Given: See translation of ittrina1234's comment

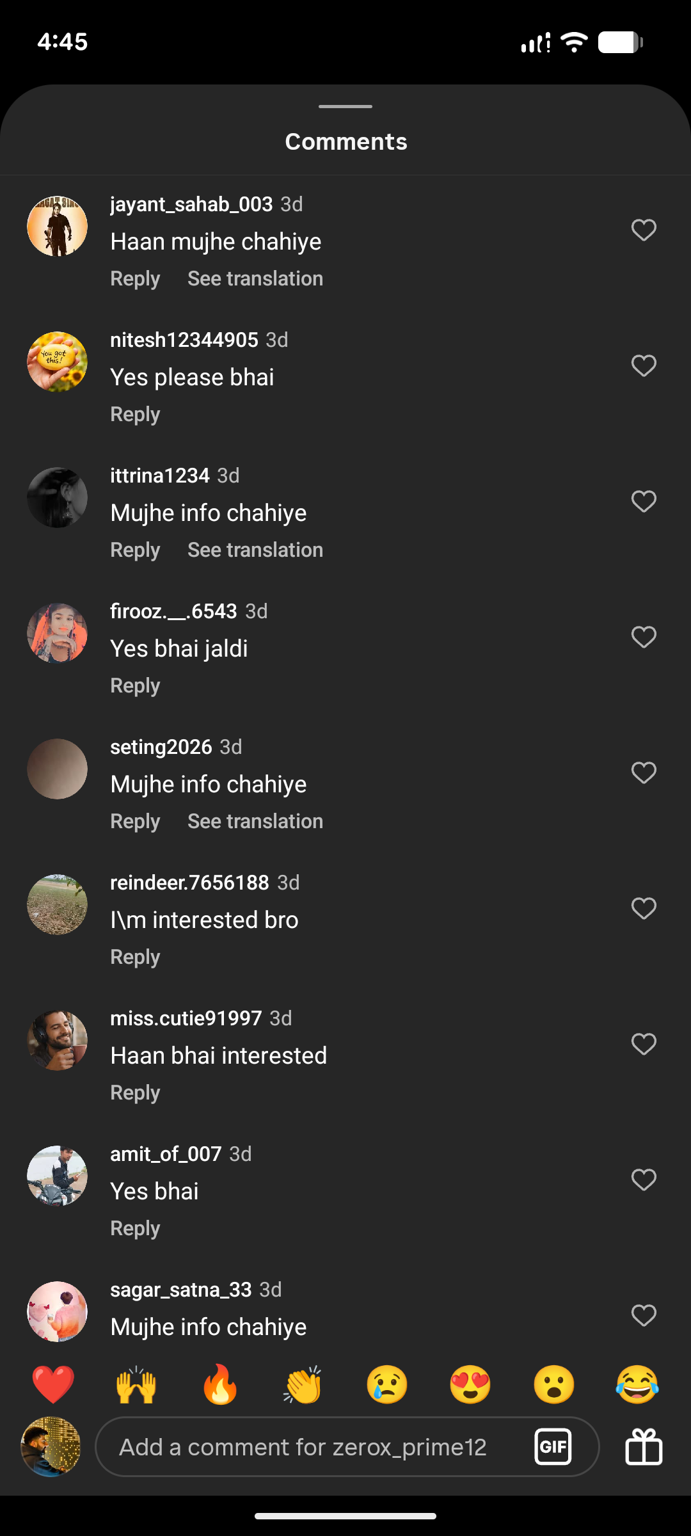Looking at the screenshot, I should [255, 550].
